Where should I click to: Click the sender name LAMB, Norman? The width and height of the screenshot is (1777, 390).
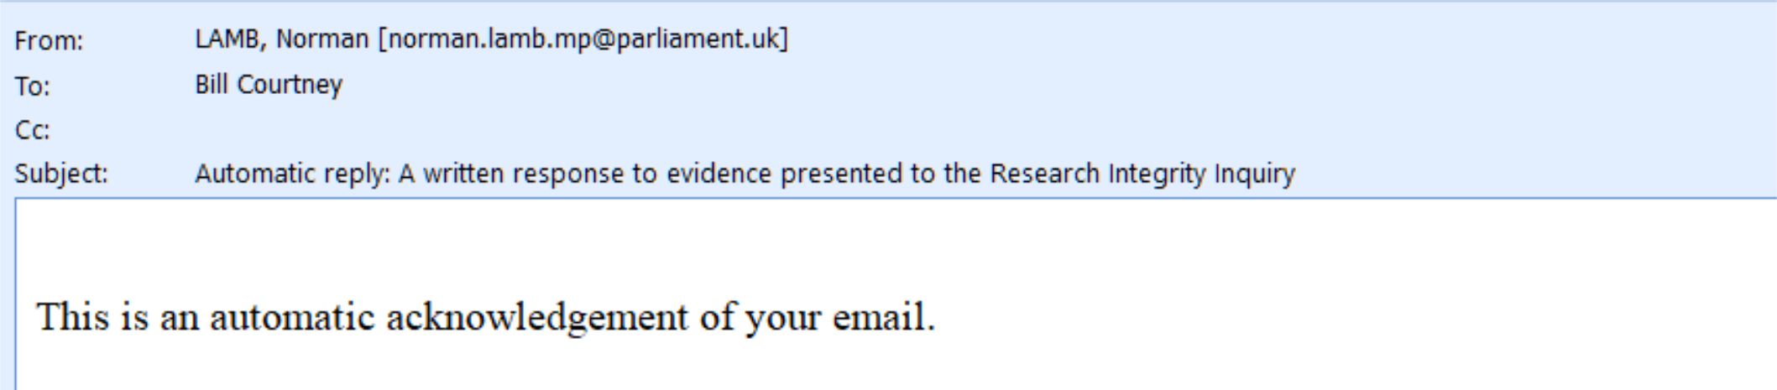click(x=281, y=39)
